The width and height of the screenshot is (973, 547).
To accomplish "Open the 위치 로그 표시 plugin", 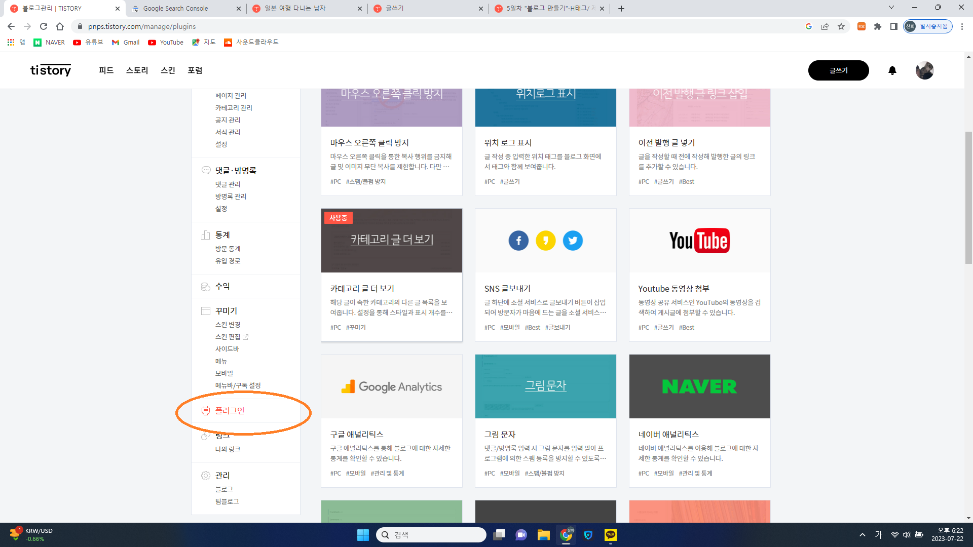I will point(546,142).
